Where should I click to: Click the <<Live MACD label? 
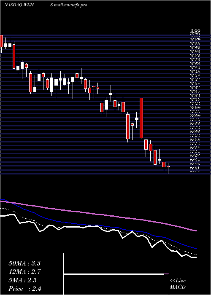point(178,284)
